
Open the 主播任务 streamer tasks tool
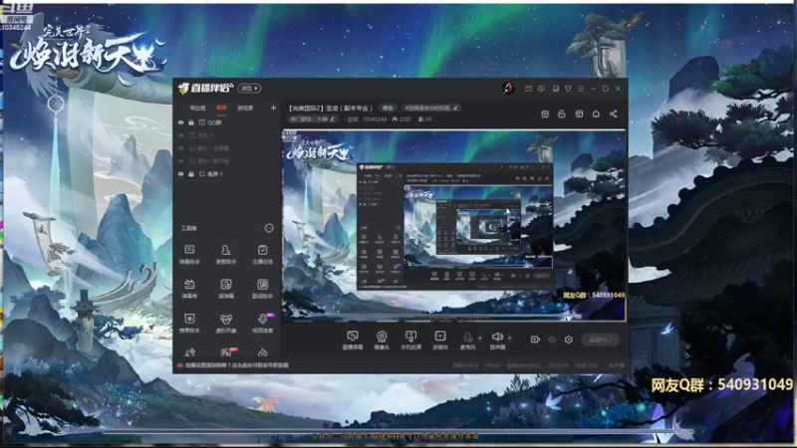tap(262, 255)
